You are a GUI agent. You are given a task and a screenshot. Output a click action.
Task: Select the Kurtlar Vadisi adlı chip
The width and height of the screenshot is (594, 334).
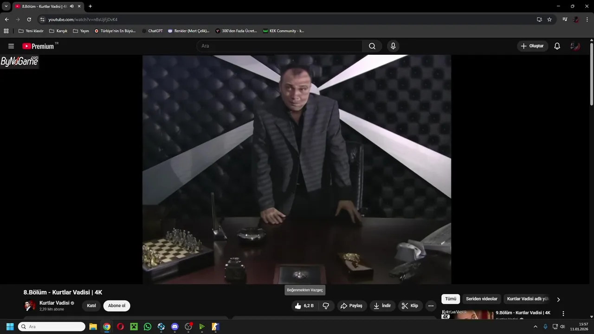(528, 299)
